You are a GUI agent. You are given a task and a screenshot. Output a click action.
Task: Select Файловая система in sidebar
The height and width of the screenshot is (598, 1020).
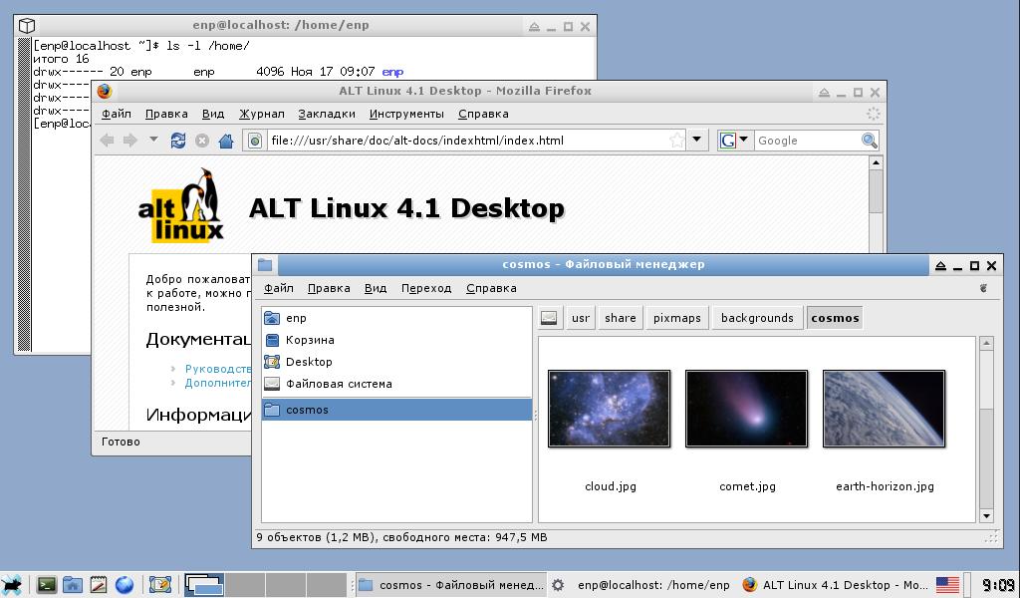396,384
